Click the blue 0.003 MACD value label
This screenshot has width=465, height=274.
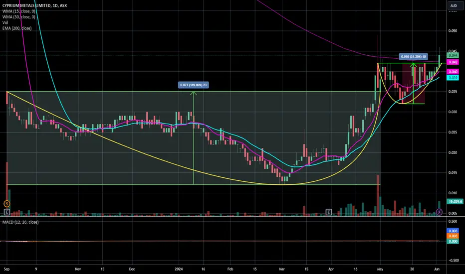[x=453, y=231]
